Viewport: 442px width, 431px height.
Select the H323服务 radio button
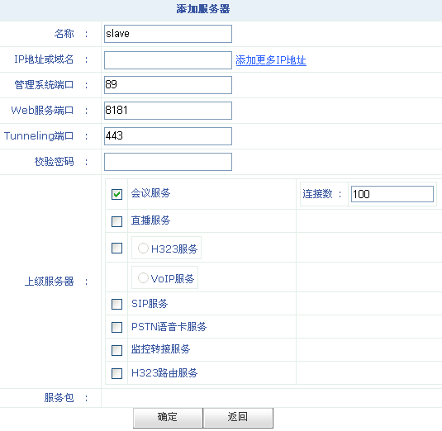[143, 249]
